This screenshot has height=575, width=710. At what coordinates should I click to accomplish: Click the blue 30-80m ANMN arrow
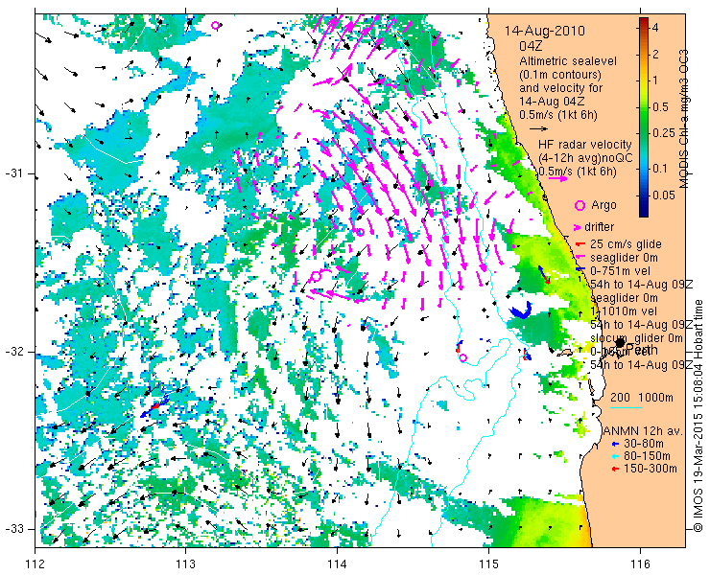[x=615, y=444]
